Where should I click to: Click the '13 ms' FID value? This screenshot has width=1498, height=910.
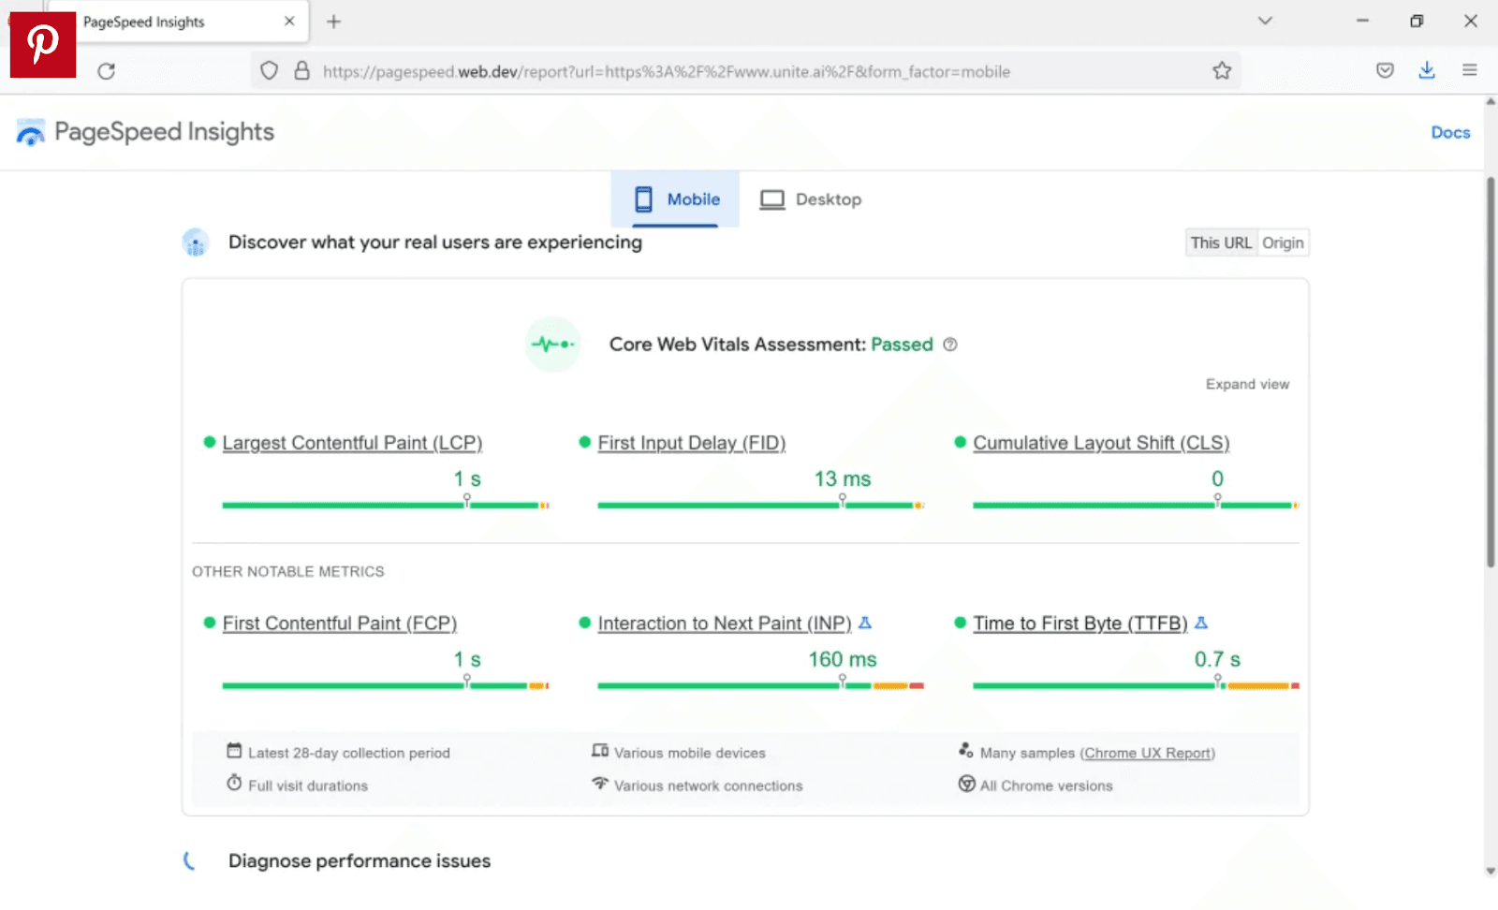843,478
